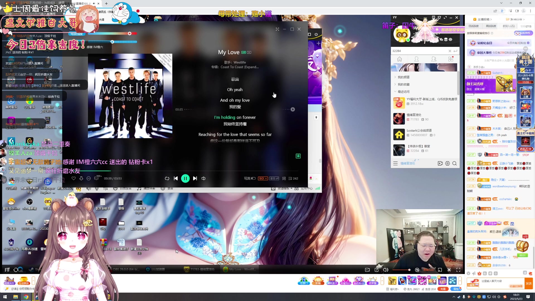The width and height of the screenshot is (535, 301).
Task: Clear the YY channel search field
Action: point(450,51)
